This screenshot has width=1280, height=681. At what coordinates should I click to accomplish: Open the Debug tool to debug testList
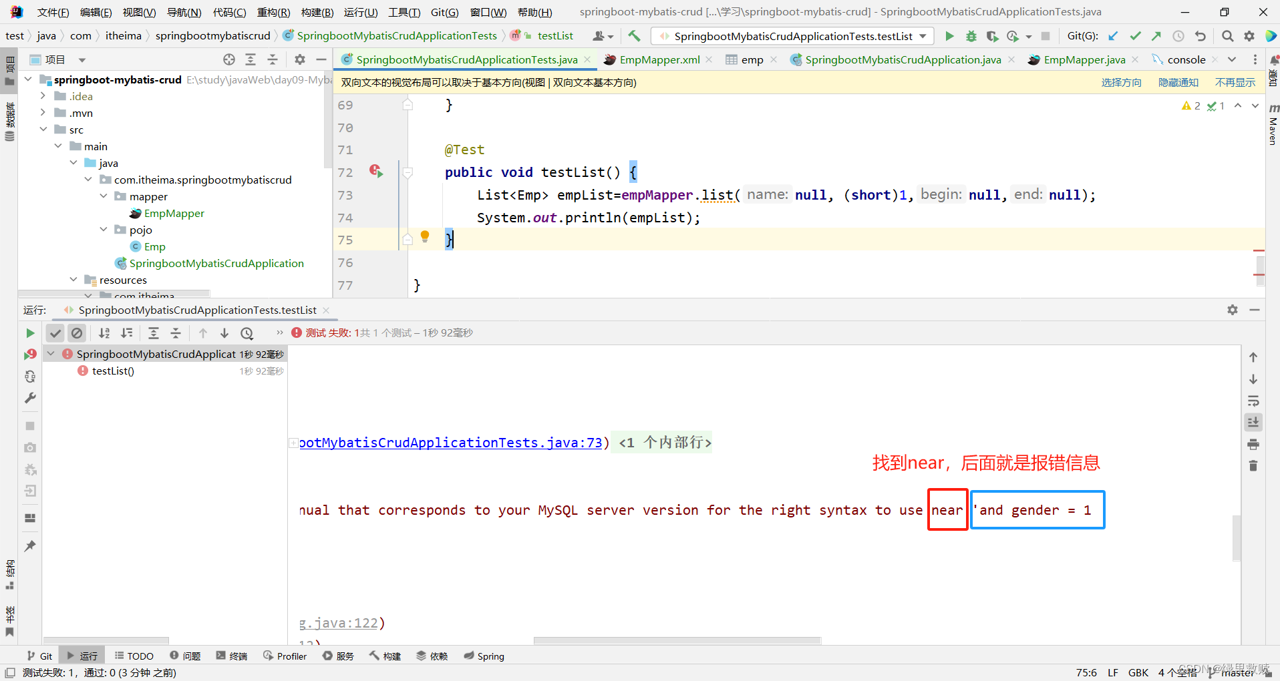click(972, 36)
